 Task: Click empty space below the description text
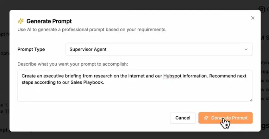pos(135,93)
